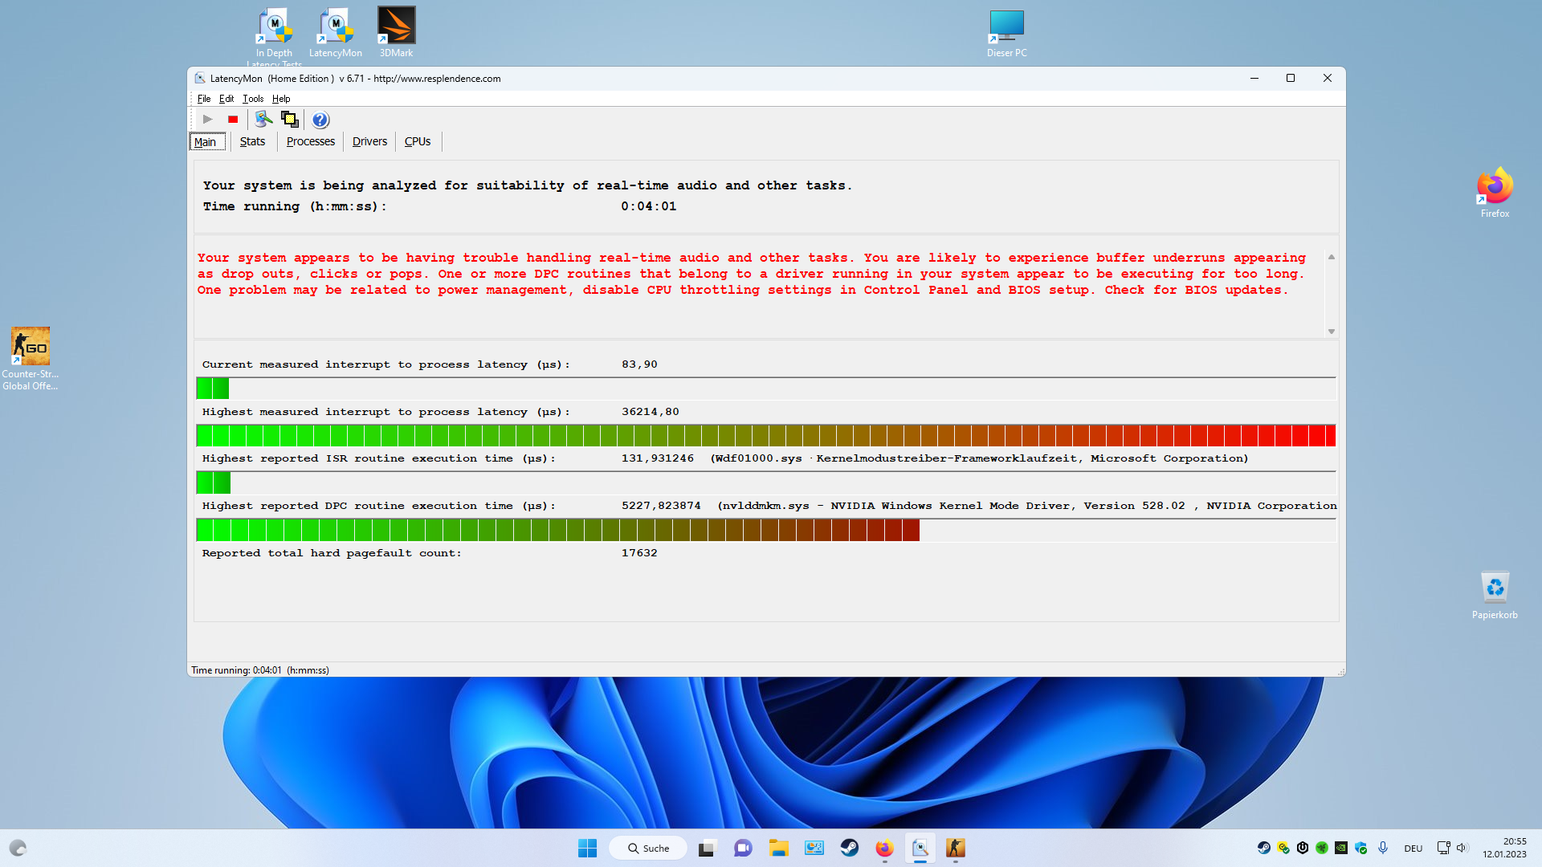Click the Windows Start button
This screenshot has width=1542, height=867.
point(587,848)
